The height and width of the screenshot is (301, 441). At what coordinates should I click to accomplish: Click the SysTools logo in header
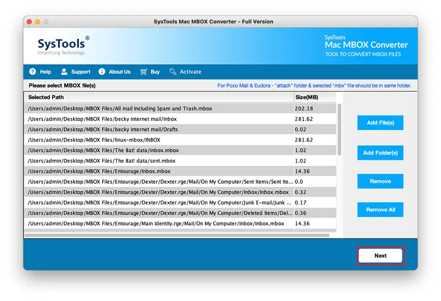63,45
